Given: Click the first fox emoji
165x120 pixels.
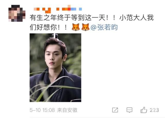Looking at the screenshot, I should 76,27.
